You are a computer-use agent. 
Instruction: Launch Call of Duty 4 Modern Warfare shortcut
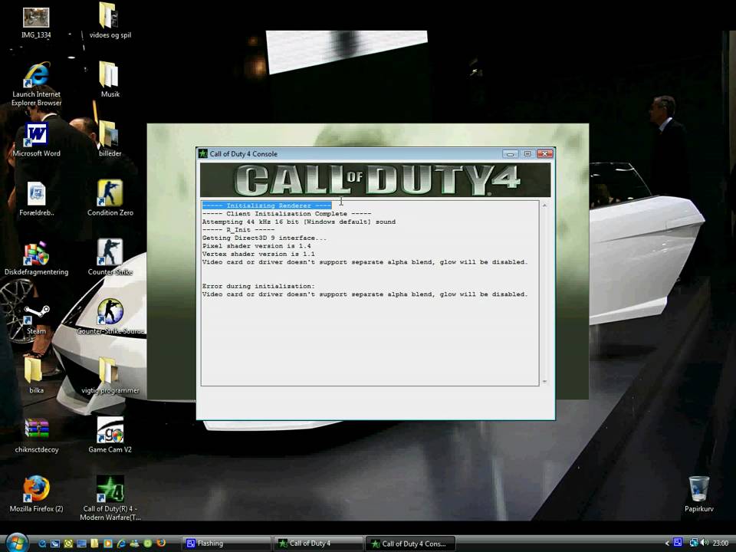(x=110, y=498)
